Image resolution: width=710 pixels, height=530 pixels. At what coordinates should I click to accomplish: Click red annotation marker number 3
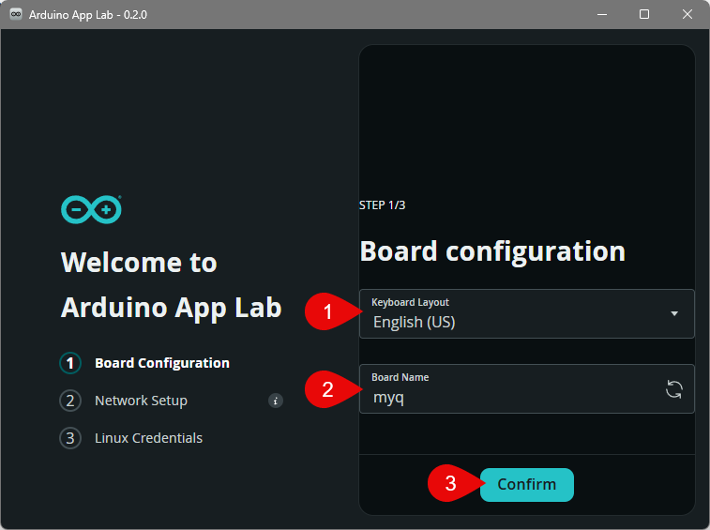pyautogui.click(x=449, y=485)
